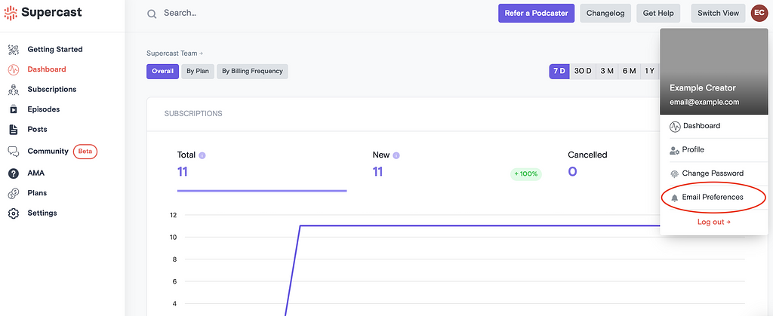Click the Posts document icon
The image size is (773, 316).
[x=13, y=130]
